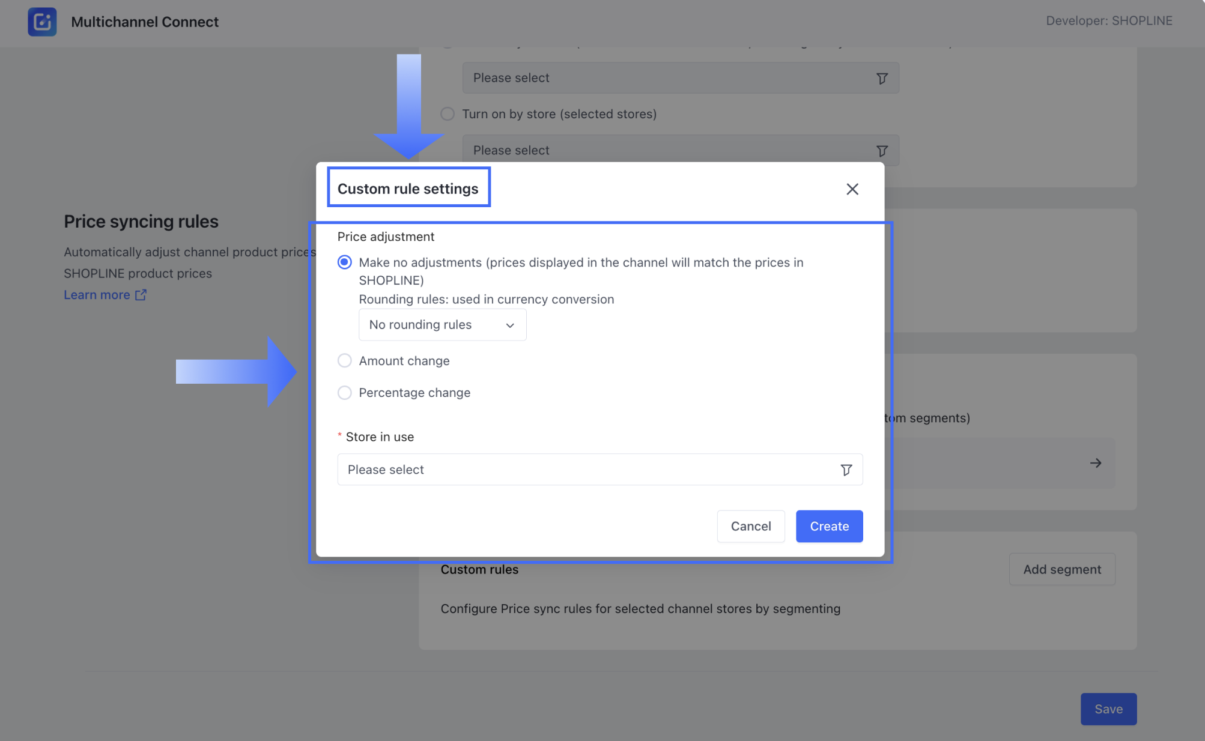Screen dimensions: 1205x741
Task: Select Turn on by store radio button
Action: 448,114
